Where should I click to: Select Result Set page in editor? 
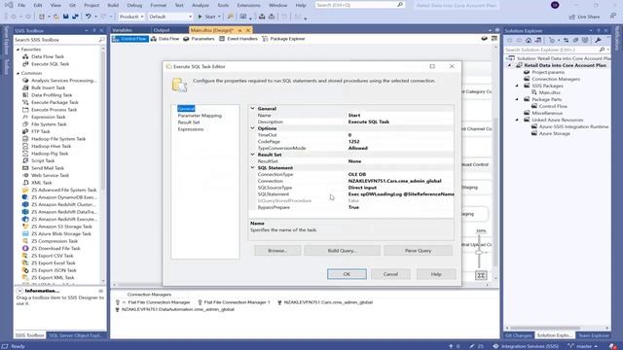coord(189,122)
